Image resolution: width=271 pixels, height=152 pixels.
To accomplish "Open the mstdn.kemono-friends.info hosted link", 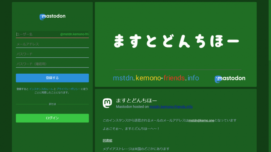I will [x=171, y=107].
